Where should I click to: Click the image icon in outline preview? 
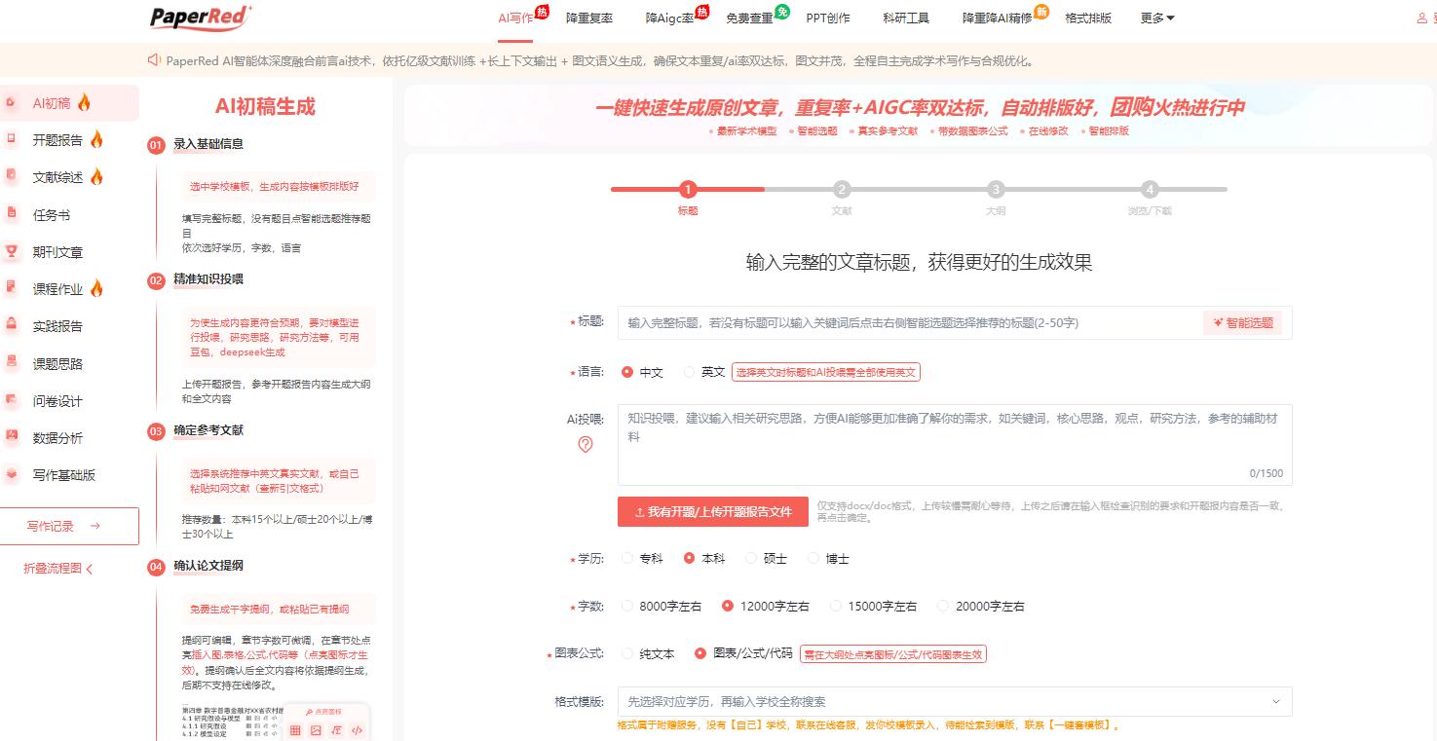point(316,730)
